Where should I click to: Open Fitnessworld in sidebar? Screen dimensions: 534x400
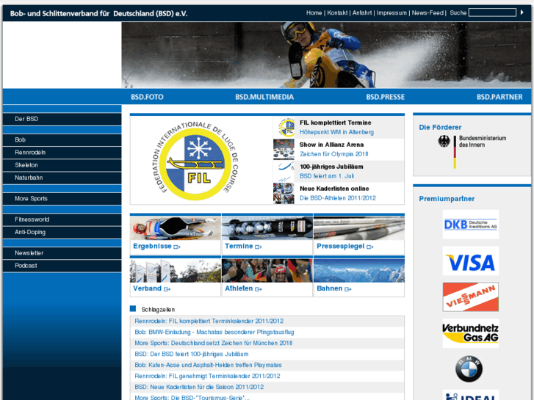coord(62,219)
